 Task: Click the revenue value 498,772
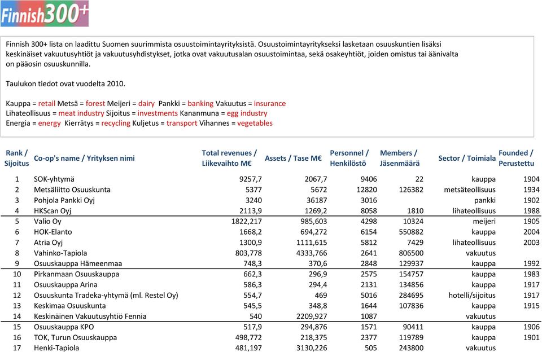coord(248,337)
